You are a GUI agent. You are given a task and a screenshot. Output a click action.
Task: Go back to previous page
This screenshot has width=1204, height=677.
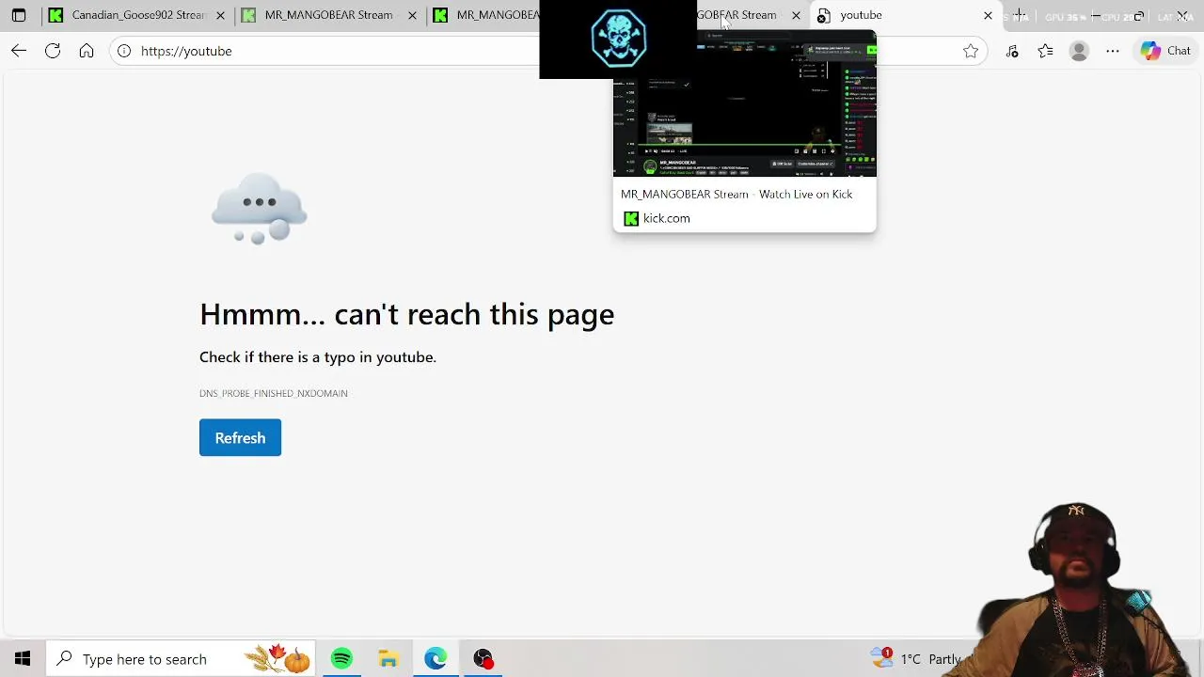coord(19,51)
